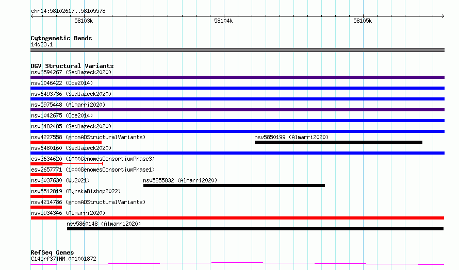Click the 14q23.1 band label
The height and width of the screenshot is (270, 459).
click(42, 44)
